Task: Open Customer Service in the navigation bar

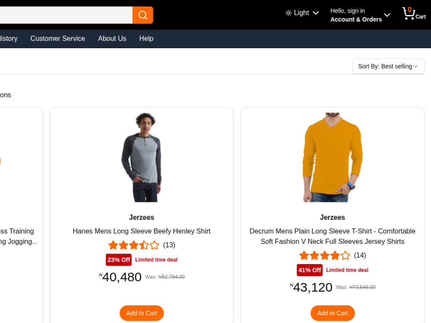Action: [58, 38]
